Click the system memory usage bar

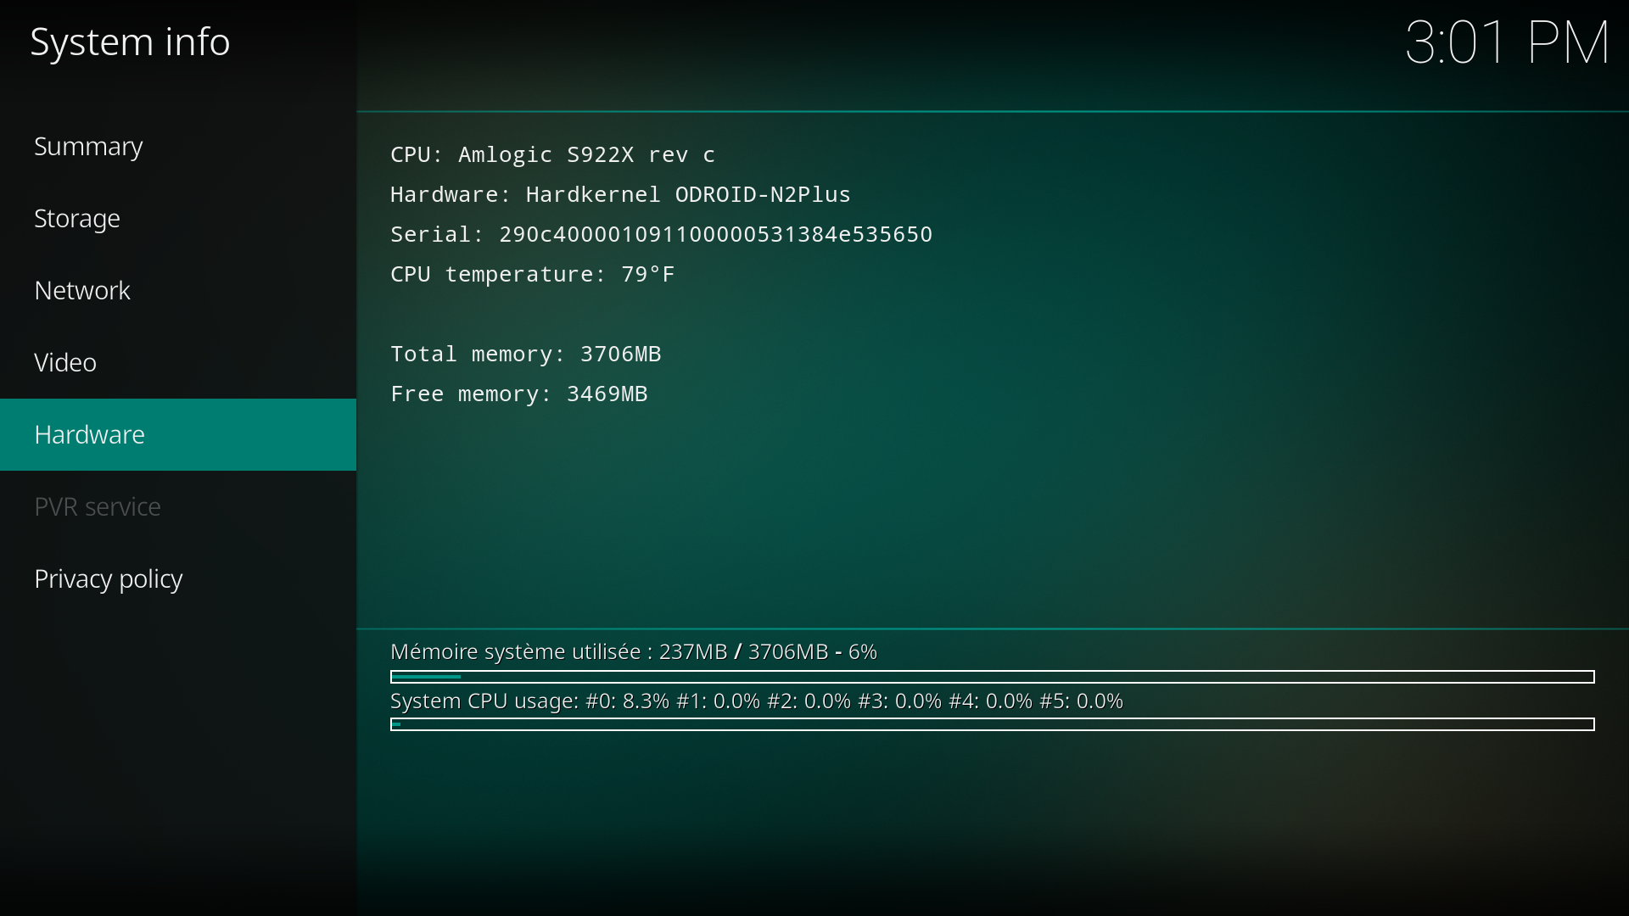(993, 677)
